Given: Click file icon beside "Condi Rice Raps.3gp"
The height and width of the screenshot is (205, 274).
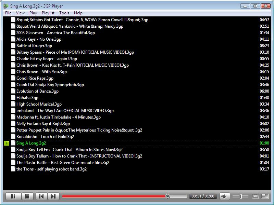Looking at the screenshot, I should tap(13, 78).
